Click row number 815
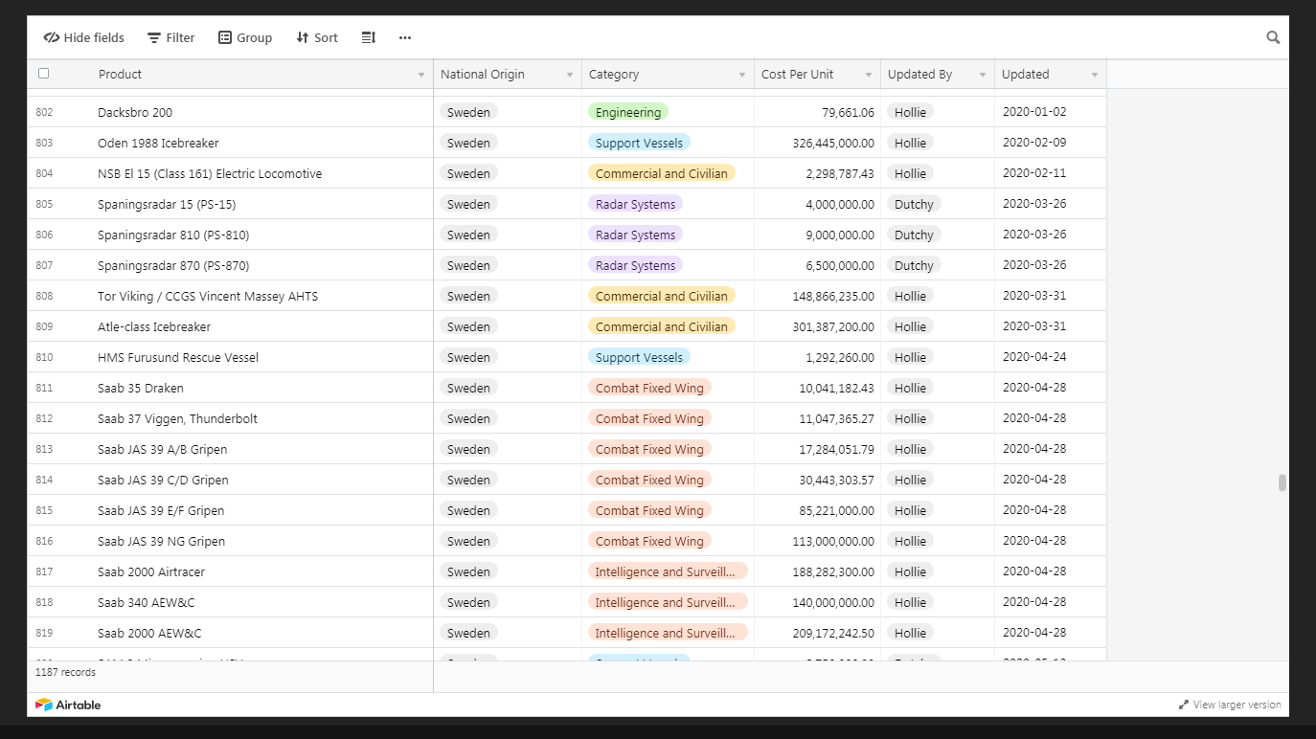Image resolution: width=1316 pixels, height=739 pixels. (44, 510)
